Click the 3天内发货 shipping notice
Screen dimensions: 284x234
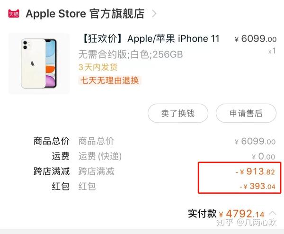(x=98, y=67)
